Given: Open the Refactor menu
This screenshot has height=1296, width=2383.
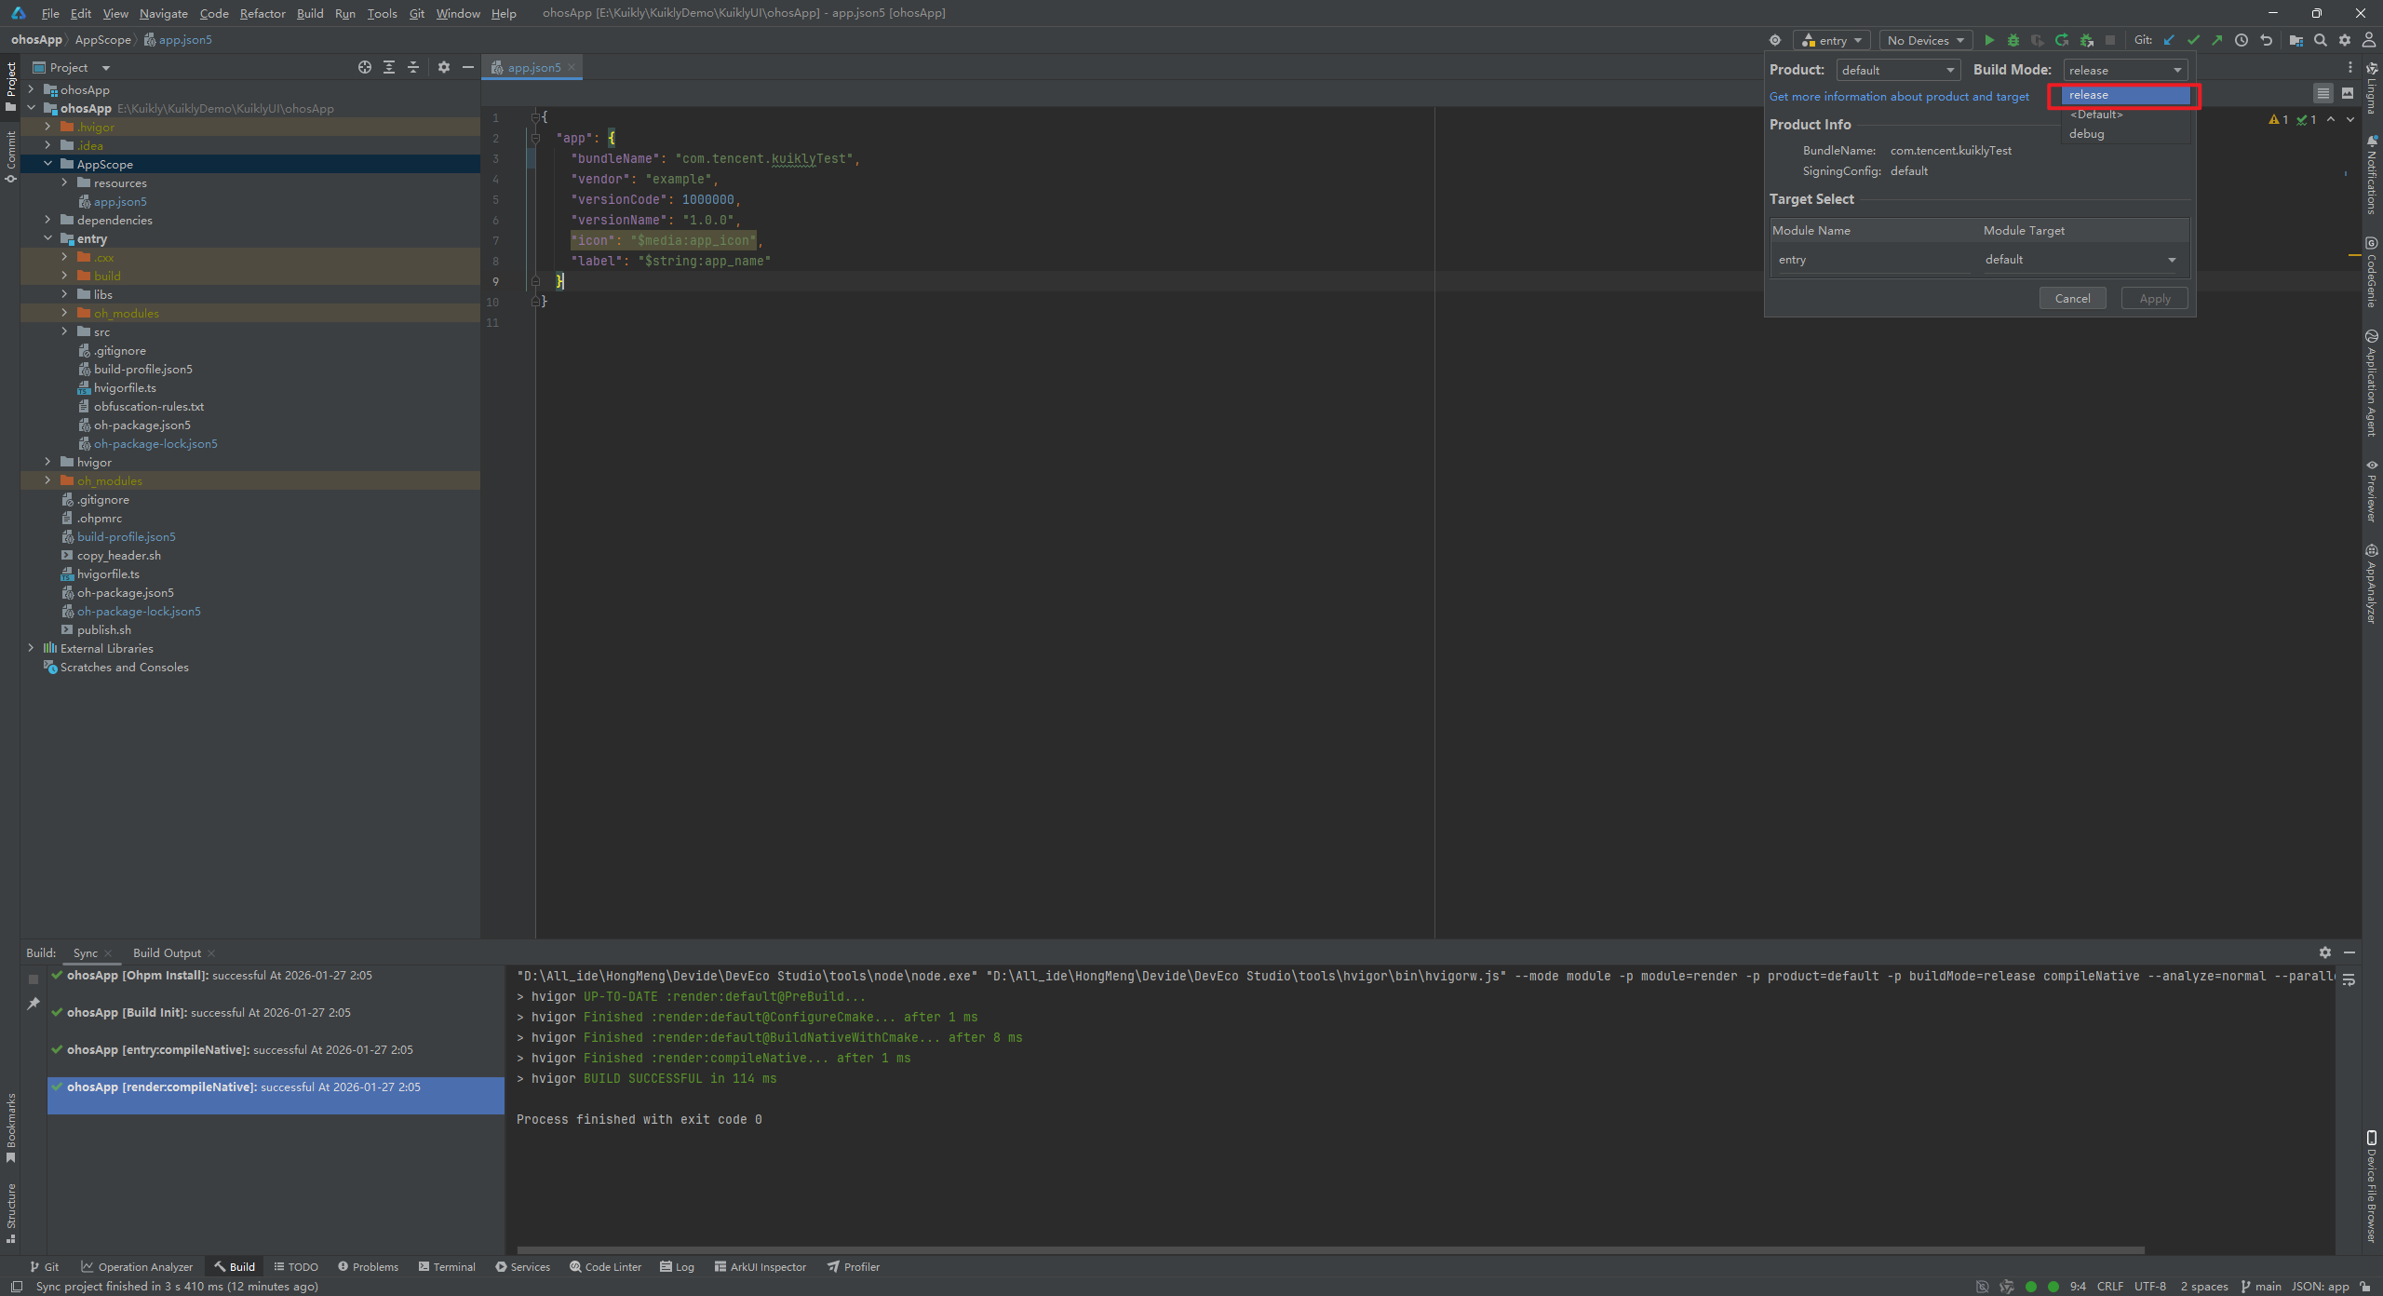Looking at the screenshot, I should 263,13.
